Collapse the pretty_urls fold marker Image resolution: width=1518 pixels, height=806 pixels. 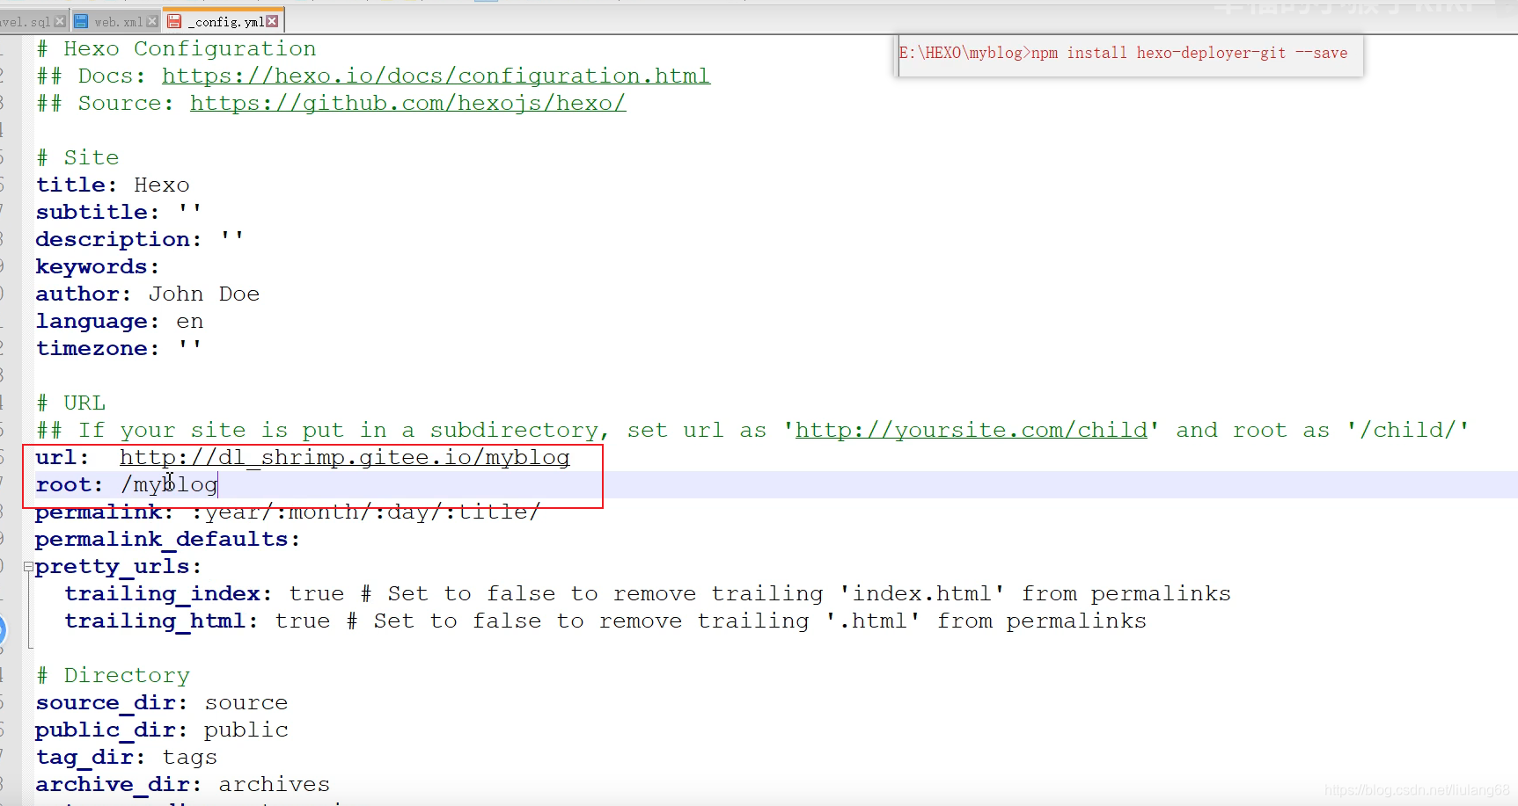point(28,567)
